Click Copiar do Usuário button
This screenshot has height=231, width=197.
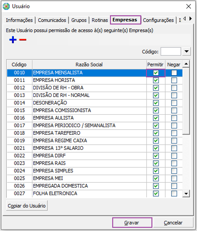tap(27, 206)
